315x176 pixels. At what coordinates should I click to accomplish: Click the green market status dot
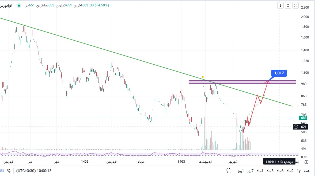click(x=19, y=5)
